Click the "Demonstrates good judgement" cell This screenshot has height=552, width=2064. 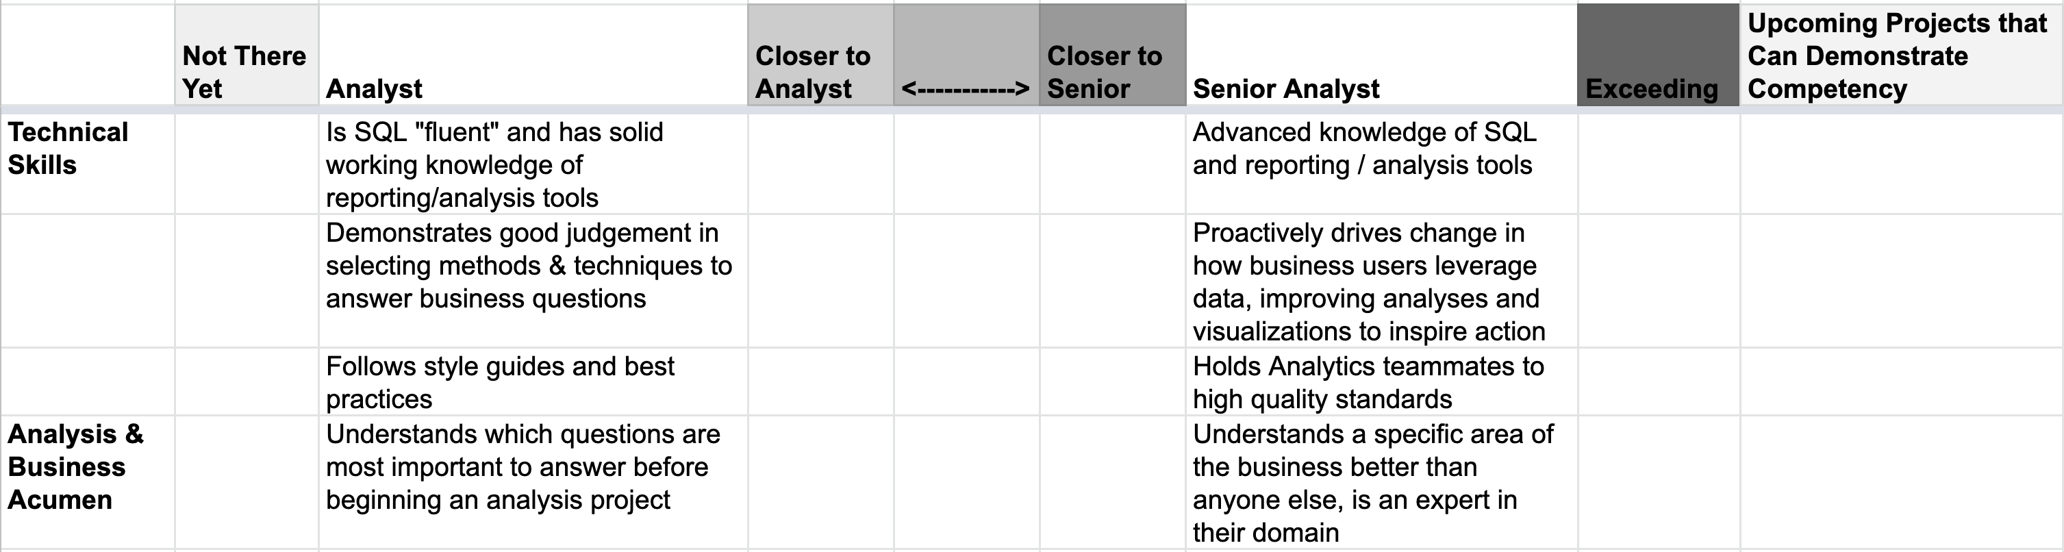[x=533, y=280]
